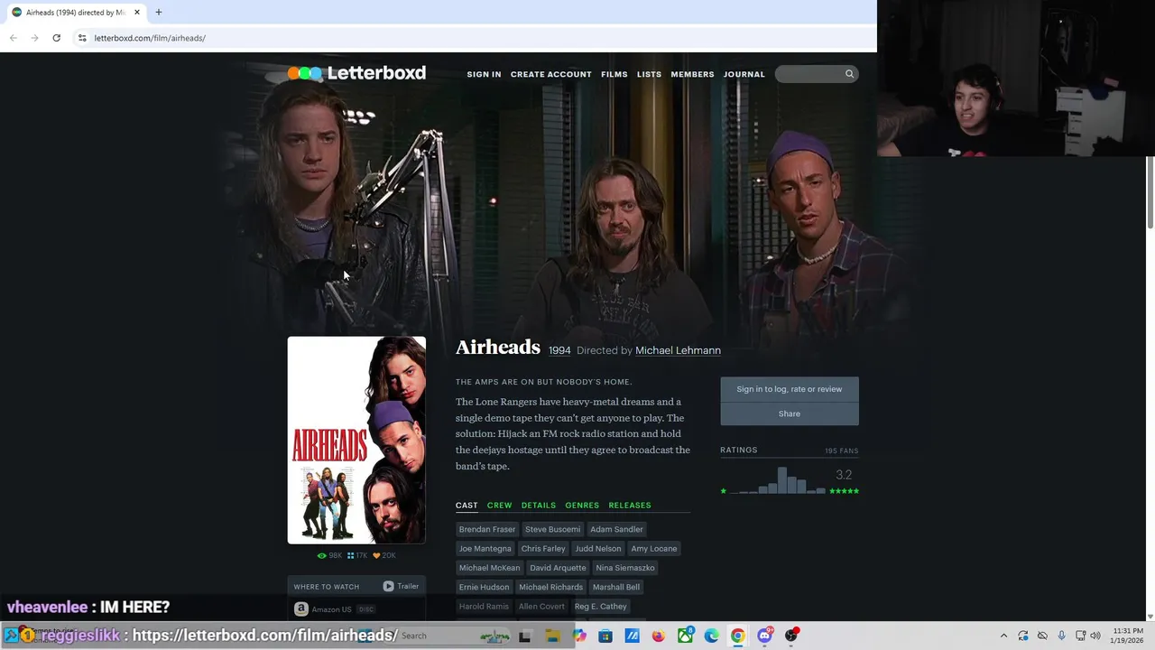
Task: Open Joe Mantegna's cast link
Action: pos(485,548)
